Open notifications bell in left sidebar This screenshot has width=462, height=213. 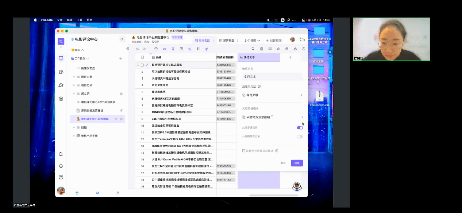61,166
